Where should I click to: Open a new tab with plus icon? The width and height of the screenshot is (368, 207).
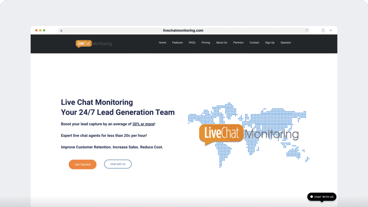click(331, 30)
